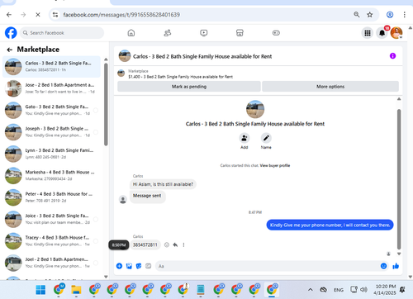Open more options for 3854572811 message

pos(183,244)
